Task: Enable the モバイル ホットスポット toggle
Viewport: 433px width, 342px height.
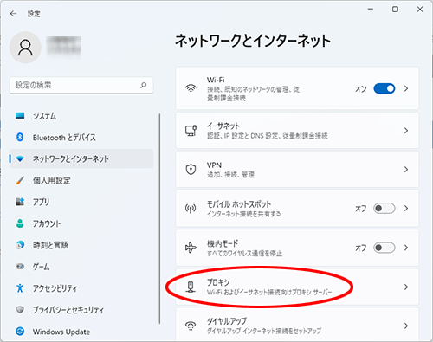Action: (385, 208)
